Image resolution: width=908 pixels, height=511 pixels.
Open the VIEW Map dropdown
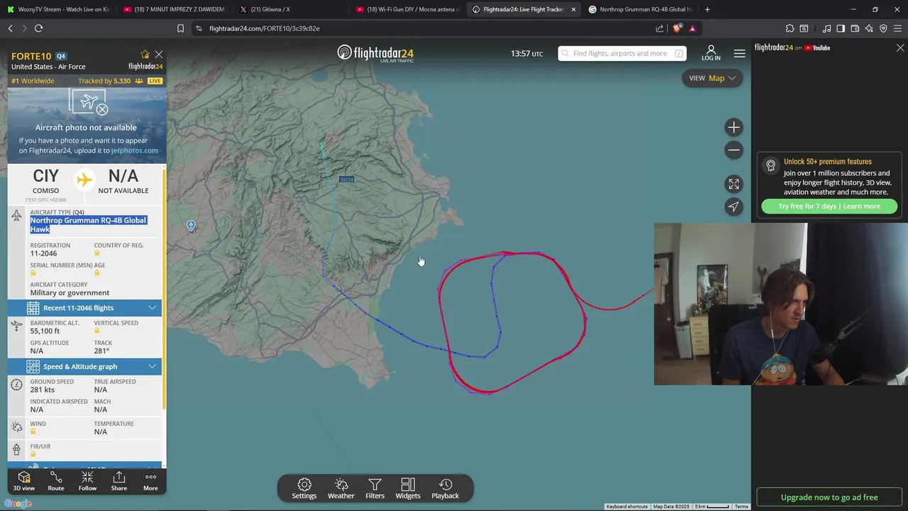[x=712, y=78]
